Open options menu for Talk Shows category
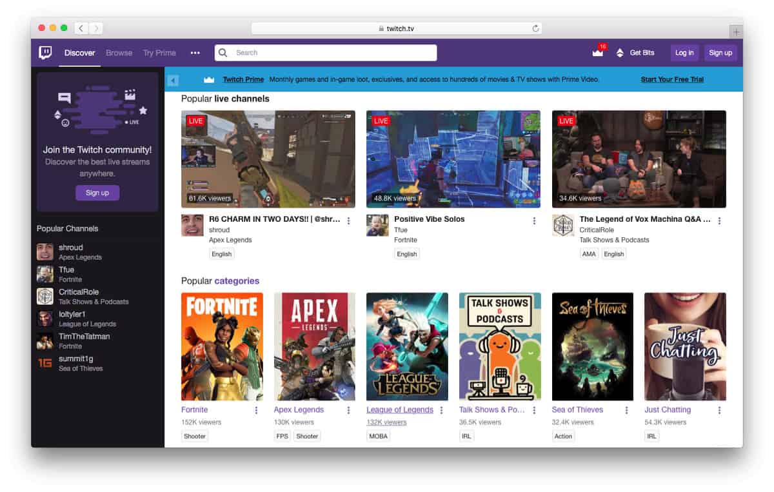The image size is (774, 492). [534, 410]
